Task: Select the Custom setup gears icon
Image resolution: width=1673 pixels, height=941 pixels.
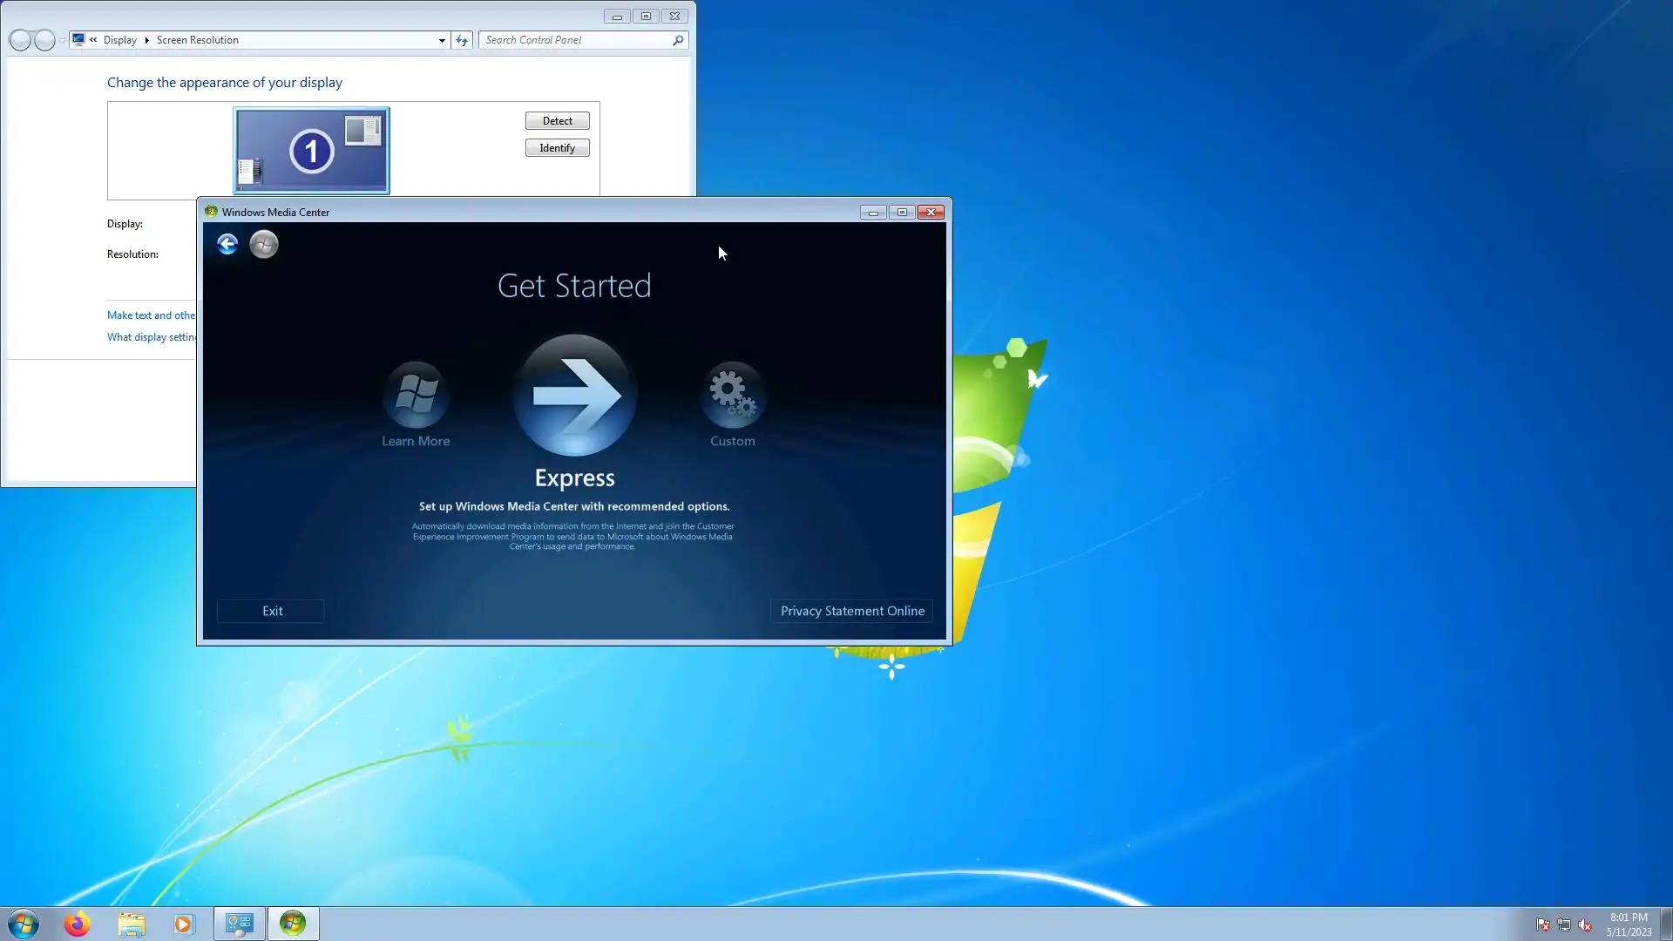Action: coord(732,394)
